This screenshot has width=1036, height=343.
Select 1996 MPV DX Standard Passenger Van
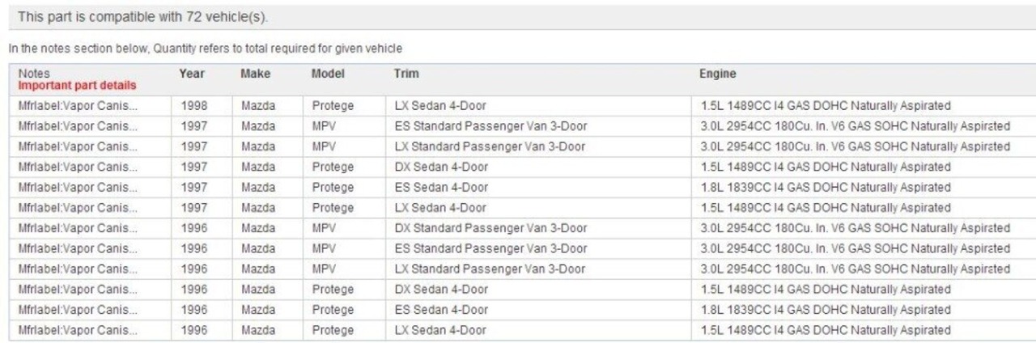[491, 228]
